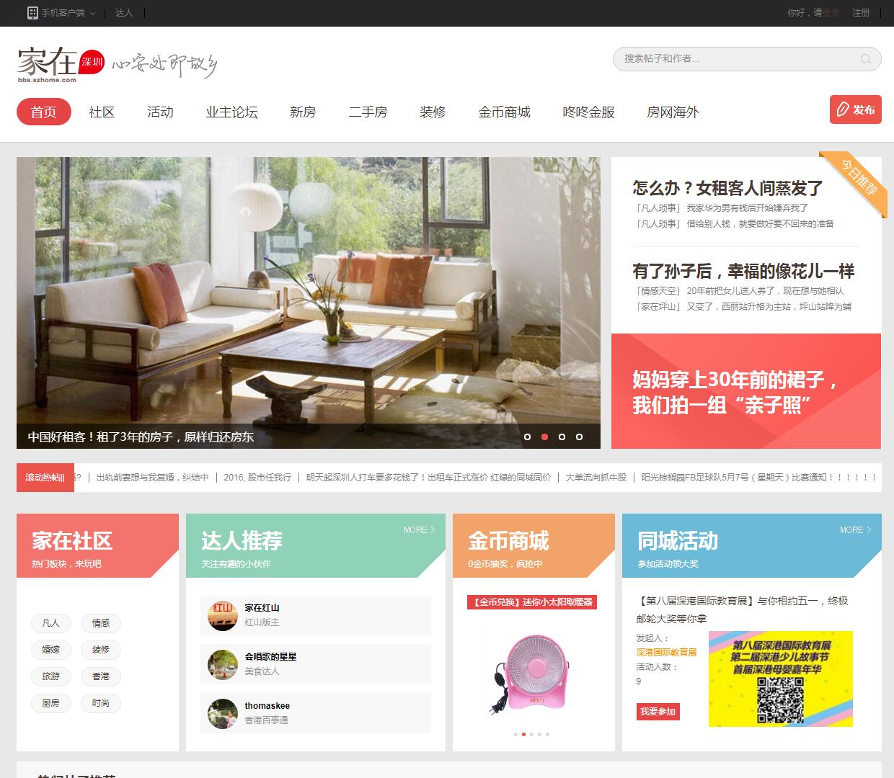
Task: Click the search magnifier icon
Action: click(866, 59)
